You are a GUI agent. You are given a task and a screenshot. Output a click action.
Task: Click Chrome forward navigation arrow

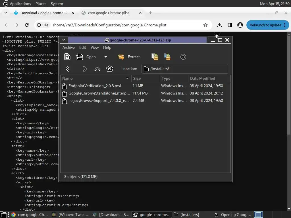point(16,25)
